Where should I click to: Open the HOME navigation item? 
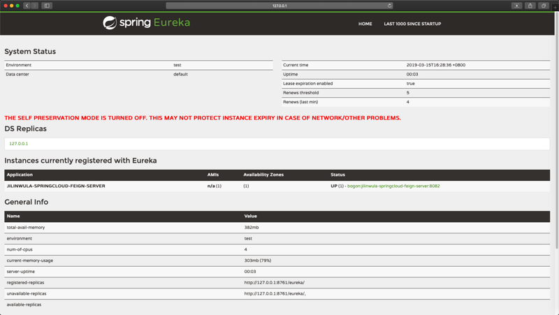tap(365, 24)
